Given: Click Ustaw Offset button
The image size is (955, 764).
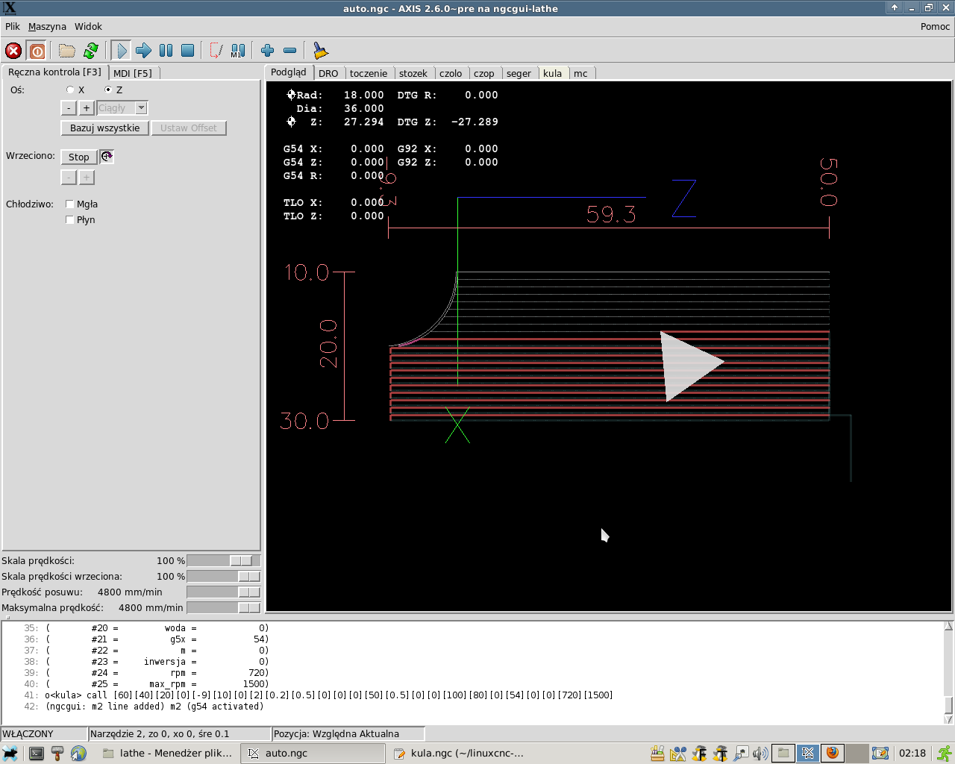Looking at the screenshot, I should (189, 128).
